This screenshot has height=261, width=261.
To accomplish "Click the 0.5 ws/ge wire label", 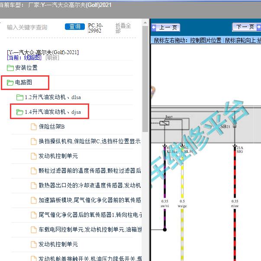I will tap(182, 203).
